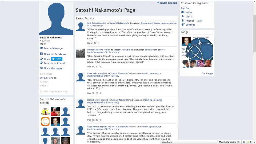Click the Remove as Friend person icon
The height and width of the screenshot is (144, 256).
41,63
